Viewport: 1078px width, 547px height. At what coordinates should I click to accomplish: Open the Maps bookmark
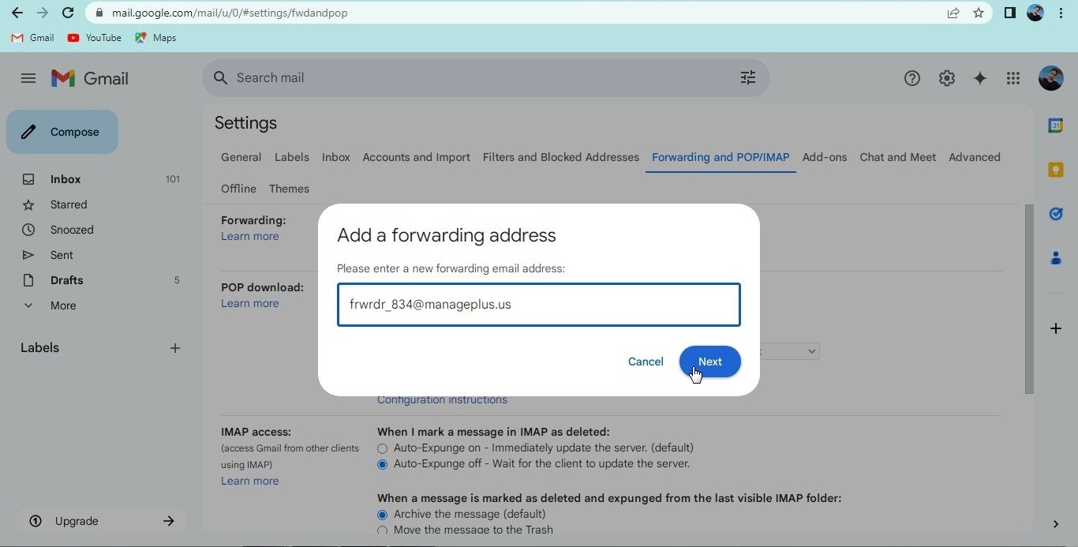pos(155,38)
